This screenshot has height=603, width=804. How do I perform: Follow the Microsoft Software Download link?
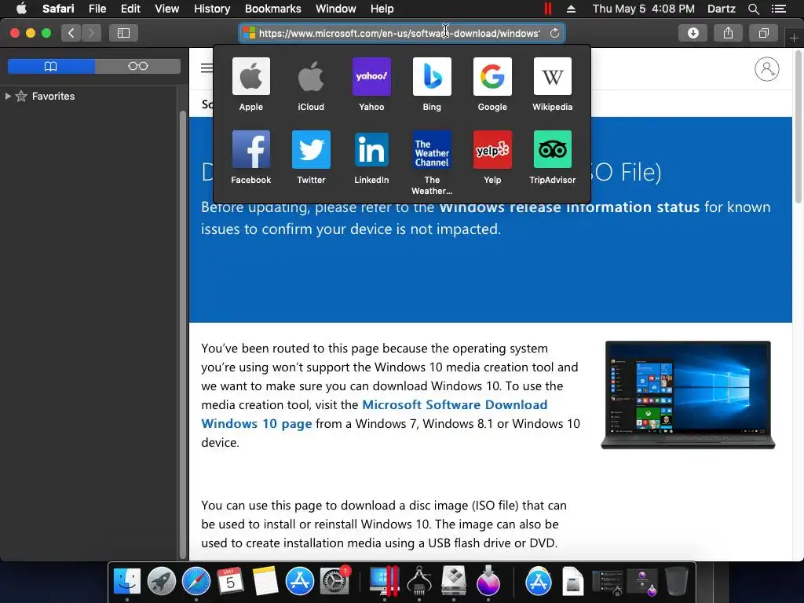click(x=455, y=404)
